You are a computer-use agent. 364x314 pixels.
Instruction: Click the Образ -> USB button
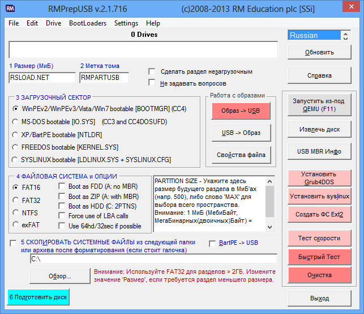tap(241, 111)
